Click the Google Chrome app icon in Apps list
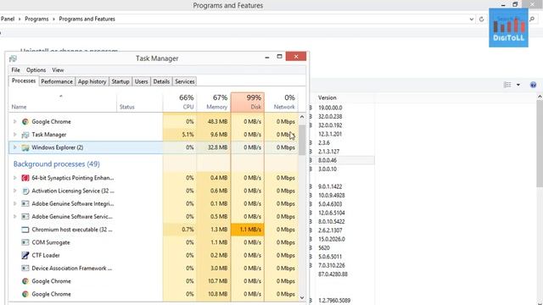This screenshot has width=543, height=305. coord(25,122)
